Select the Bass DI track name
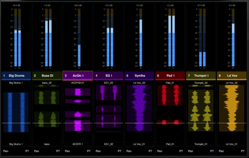Viewport: 249px width, 158px height. coord(47,76)
